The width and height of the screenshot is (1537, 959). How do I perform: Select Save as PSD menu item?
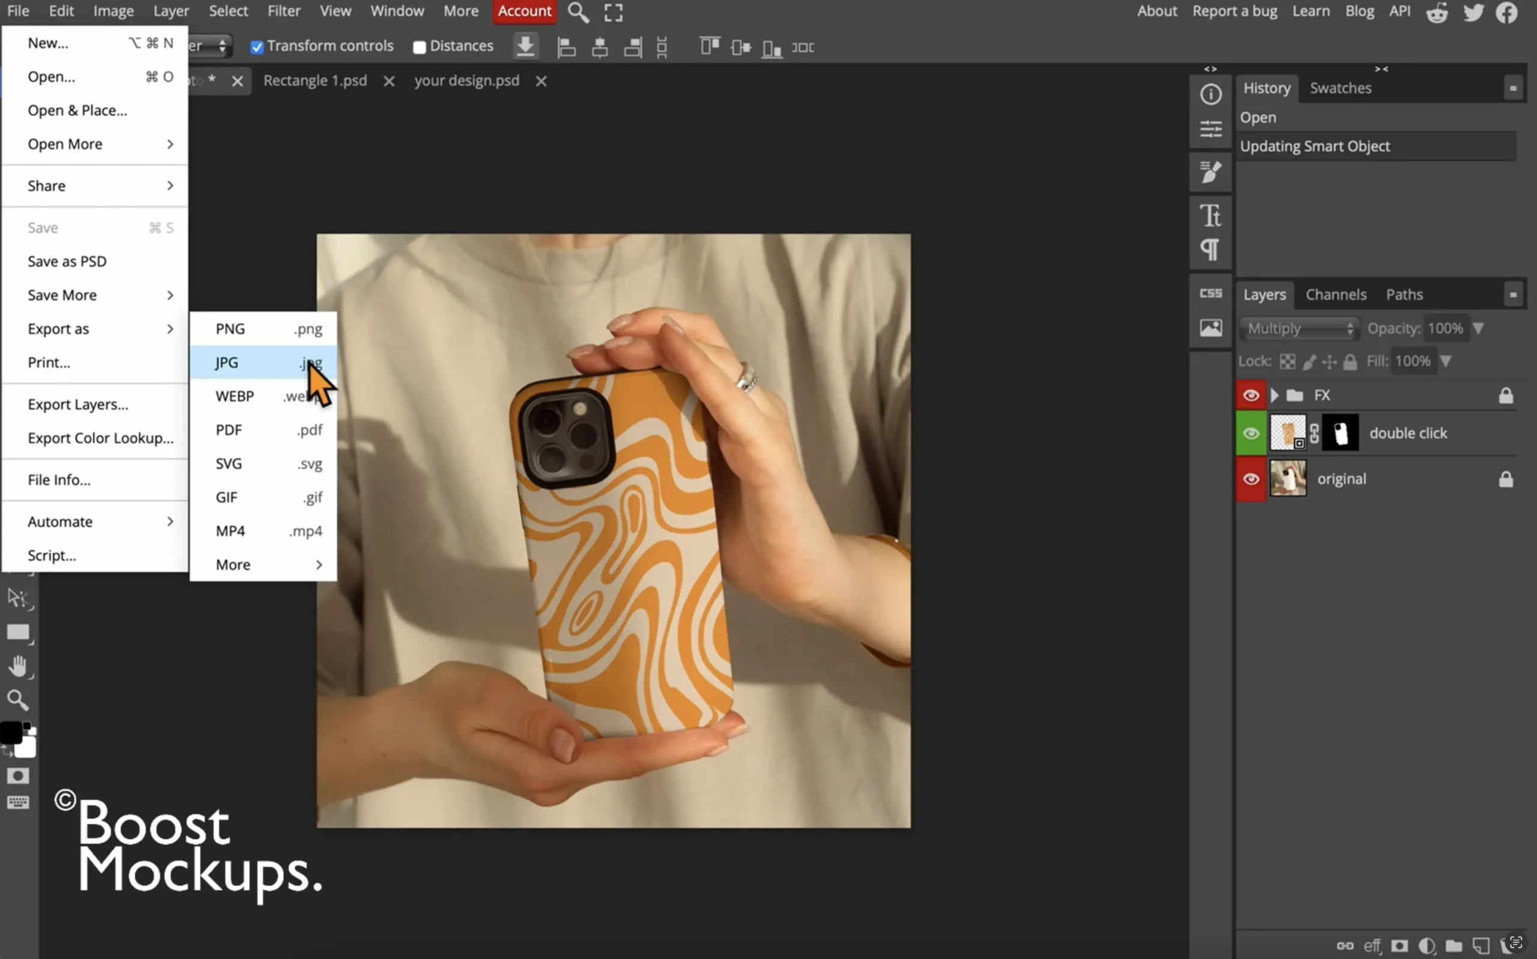click(x=95, y=261)
